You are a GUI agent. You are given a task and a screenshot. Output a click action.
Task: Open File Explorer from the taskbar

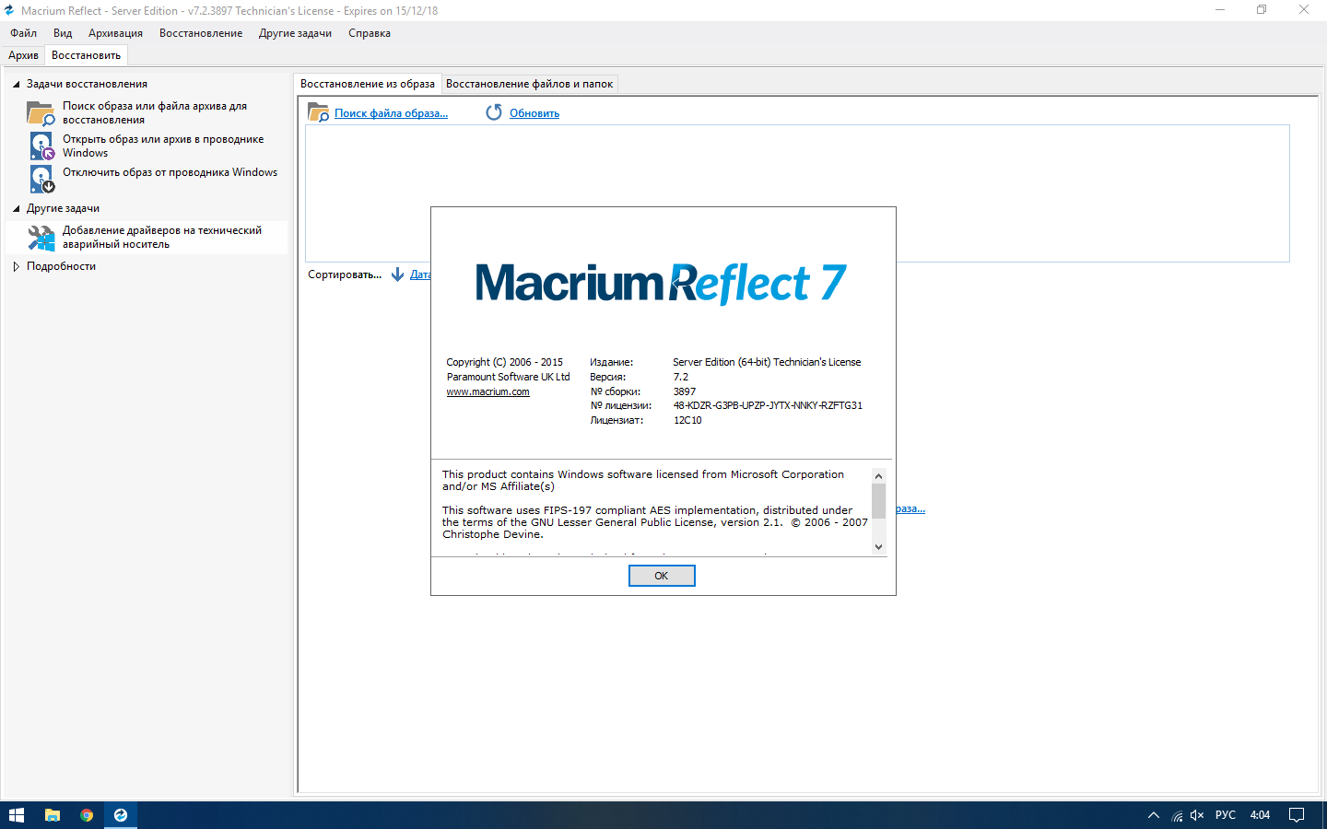[x=53, y=815]
